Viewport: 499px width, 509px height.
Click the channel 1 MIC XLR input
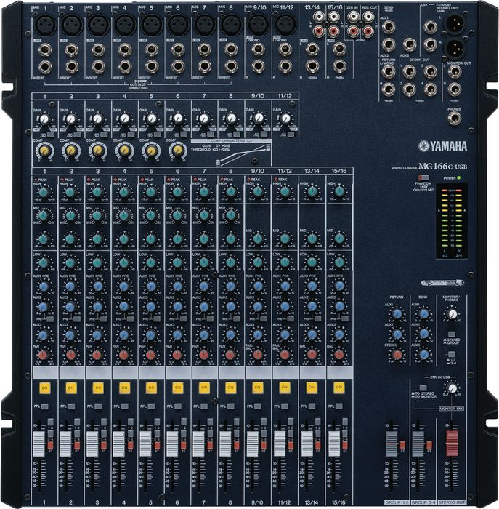tap(44, 24)
